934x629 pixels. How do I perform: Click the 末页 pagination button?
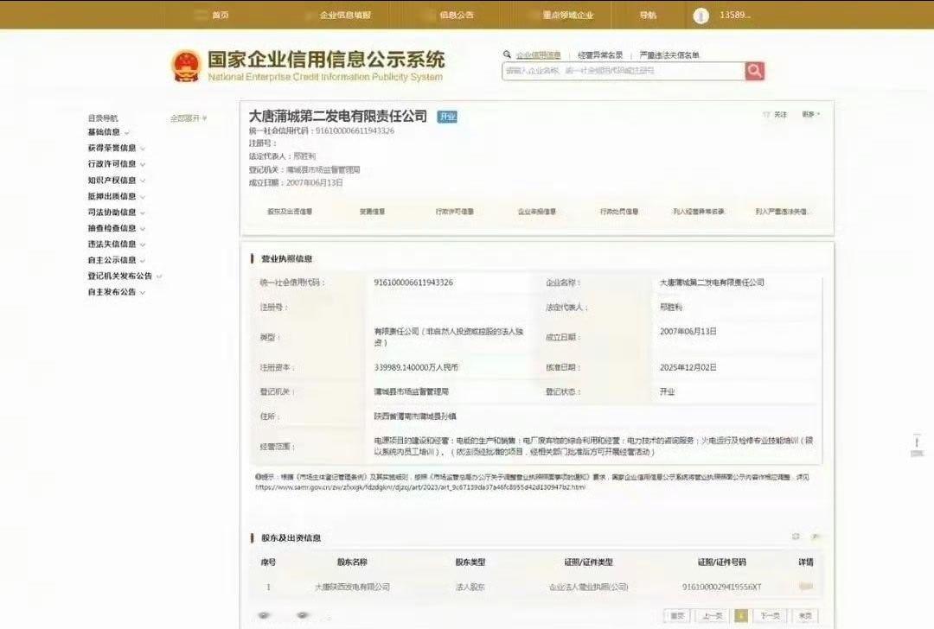pyautogui.click(x=805, y=616)
